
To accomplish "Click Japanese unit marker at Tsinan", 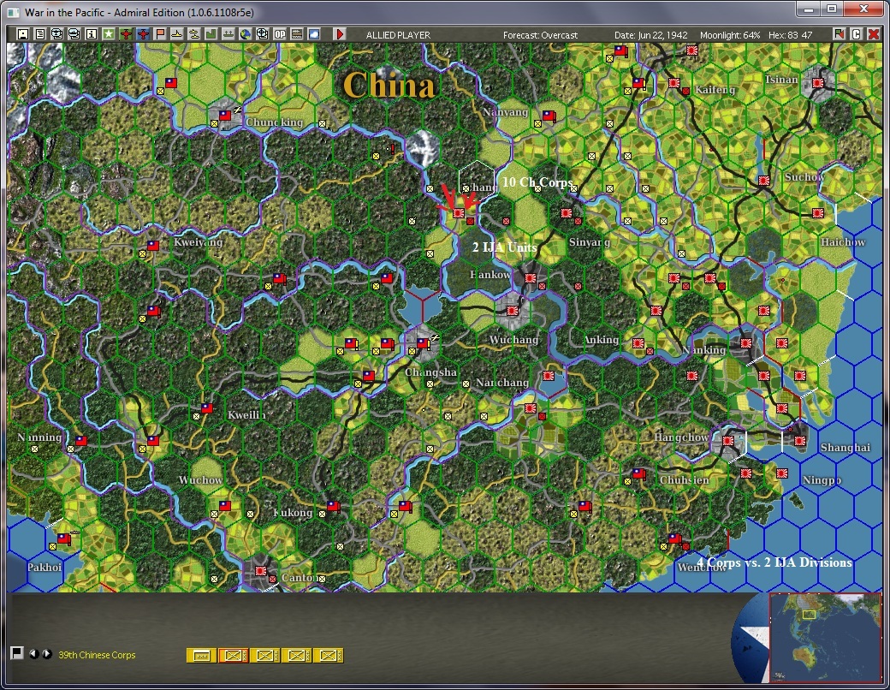I will 818,83.
